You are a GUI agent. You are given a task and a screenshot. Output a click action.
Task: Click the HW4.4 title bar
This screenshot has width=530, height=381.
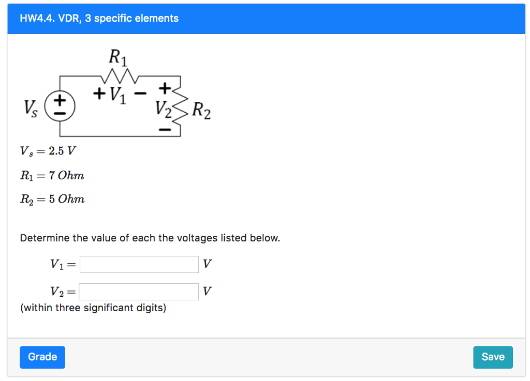point(98,18)
